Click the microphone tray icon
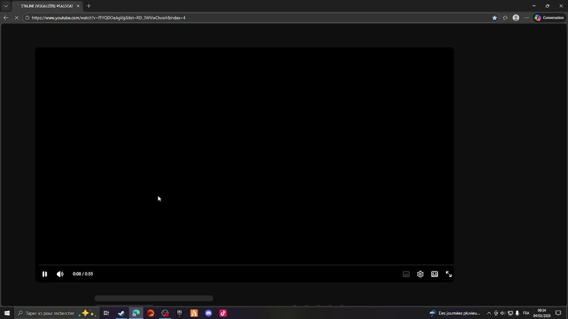Viewport: 568px width, 319px height. 517,313
